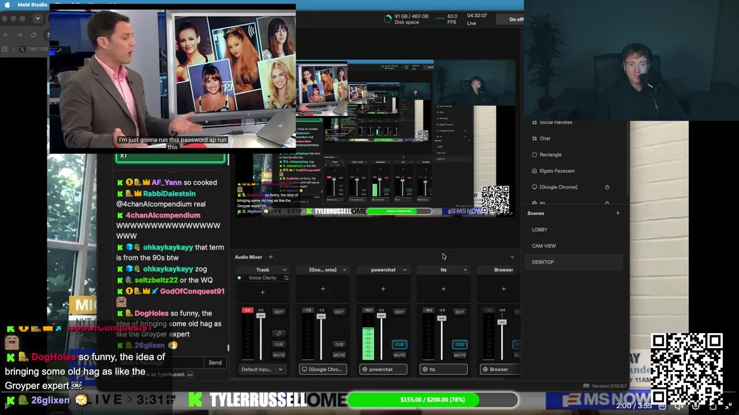The width and height of the screenshot is (739, 415).
Task: Add an effect to the Track channel
Action: click(263, 292)
